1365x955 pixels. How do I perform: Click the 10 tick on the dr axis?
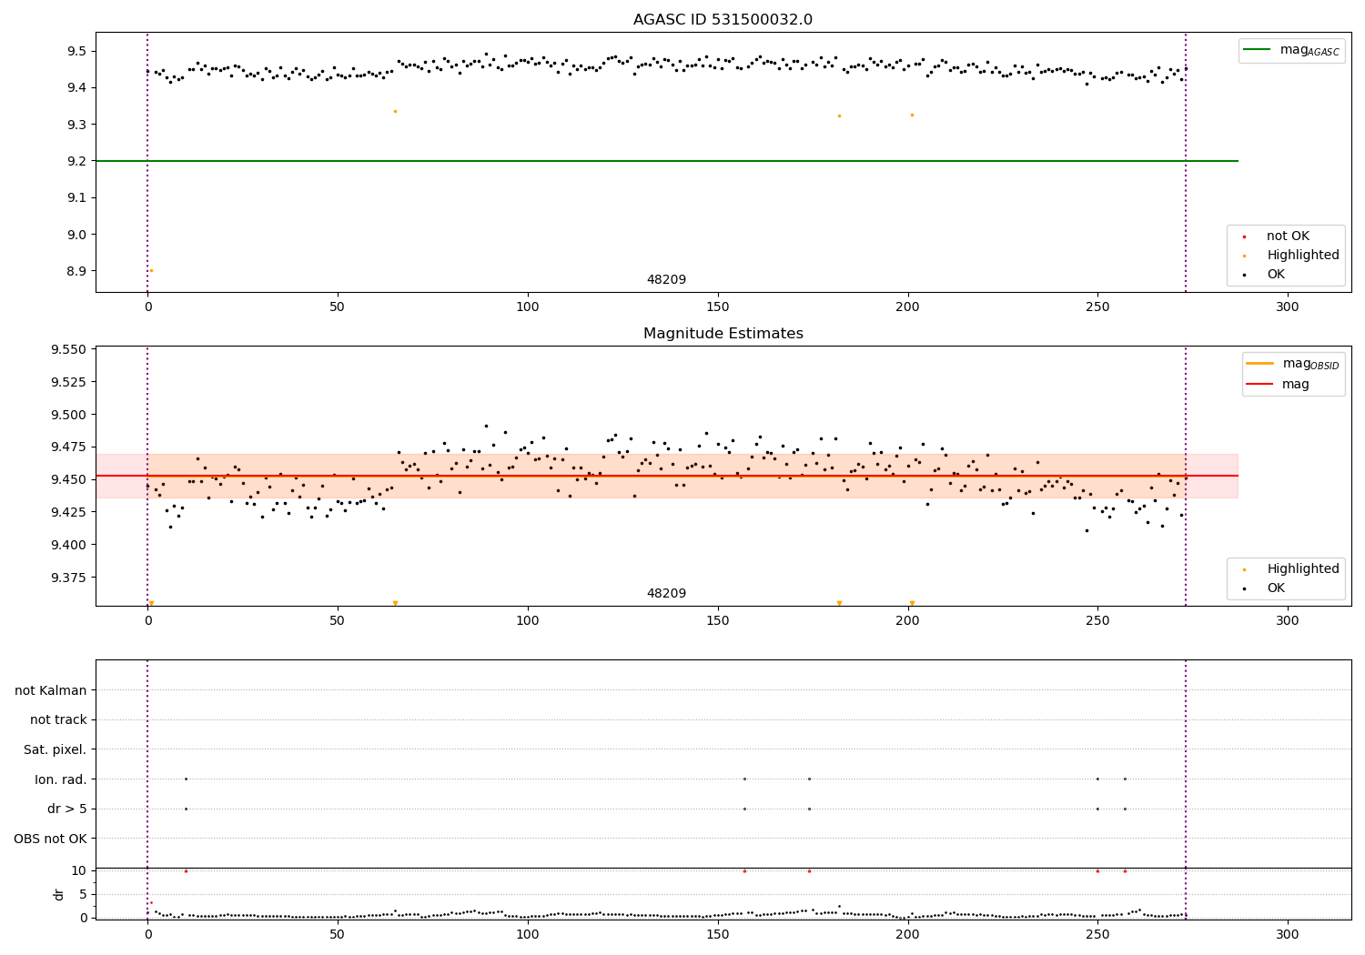tap(79, 870)
